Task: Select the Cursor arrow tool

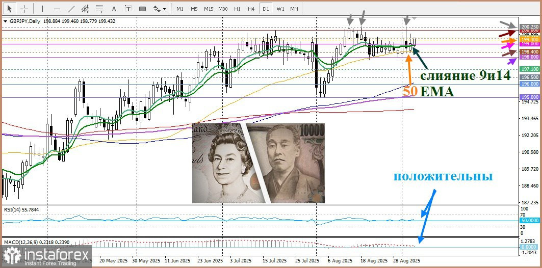Action: coord(10,9)
